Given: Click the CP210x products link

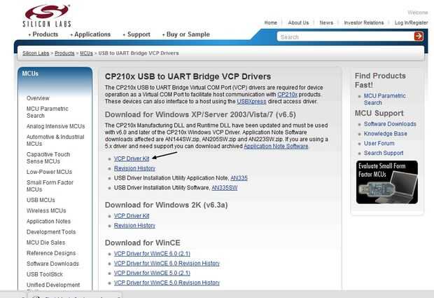Looking at the screenshot, I should point(287,95).
